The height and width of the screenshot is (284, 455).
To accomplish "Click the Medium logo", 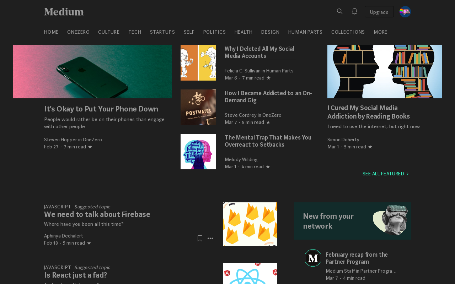I will coord(64,12).
